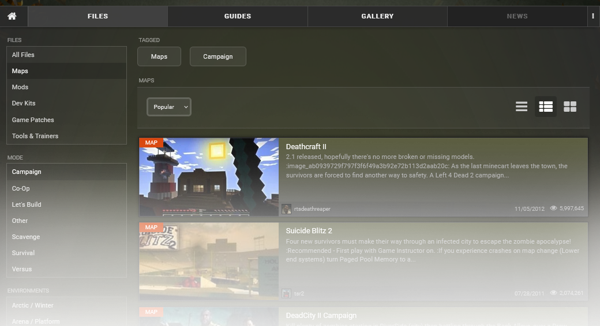The height and width of the screenshot is (326, 600).
Task: Click the Deathcraft II thumbnail image
Action: tap(209, 177)
